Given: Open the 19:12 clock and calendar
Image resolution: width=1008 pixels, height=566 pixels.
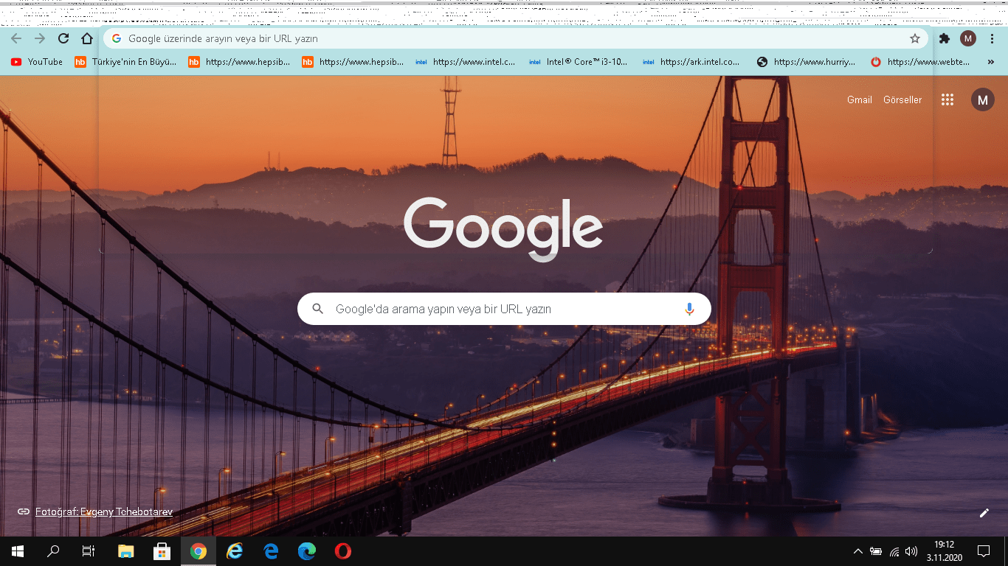Looking at the screenshot, I should point(944,551).
